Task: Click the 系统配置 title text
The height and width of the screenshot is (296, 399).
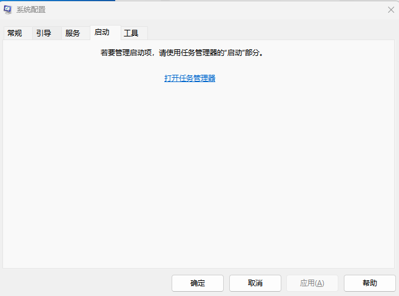Action: [32, 10]
